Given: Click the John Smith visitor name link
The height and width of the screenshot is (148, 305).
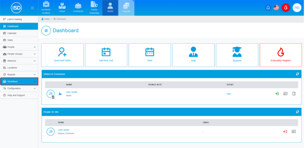Looking at the screenshot, I should (71, 92).
